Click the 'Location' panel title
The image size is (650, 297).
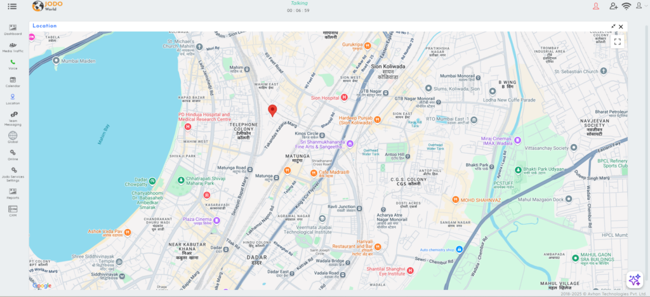click(45, 25)
